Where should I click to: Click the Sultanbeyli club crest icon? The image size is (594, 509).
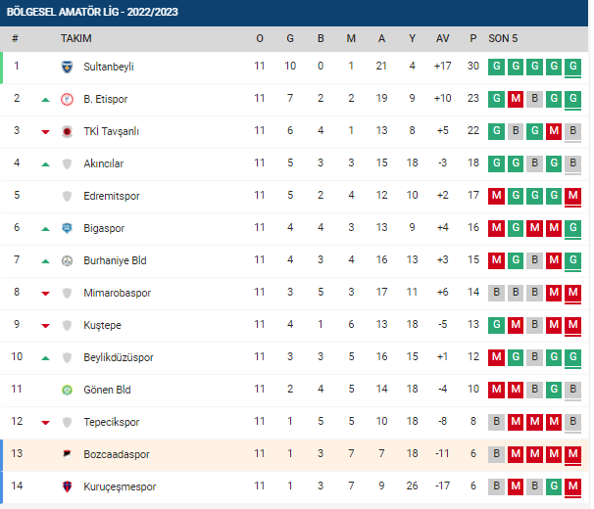pyautogui.click(x=67, y=67)
